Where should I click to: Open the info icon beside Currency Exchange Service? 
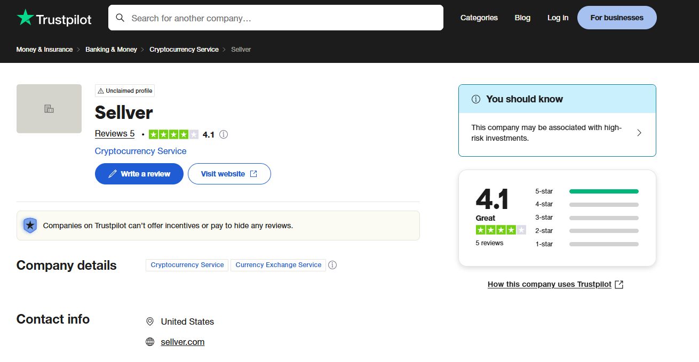click(332, 265)
